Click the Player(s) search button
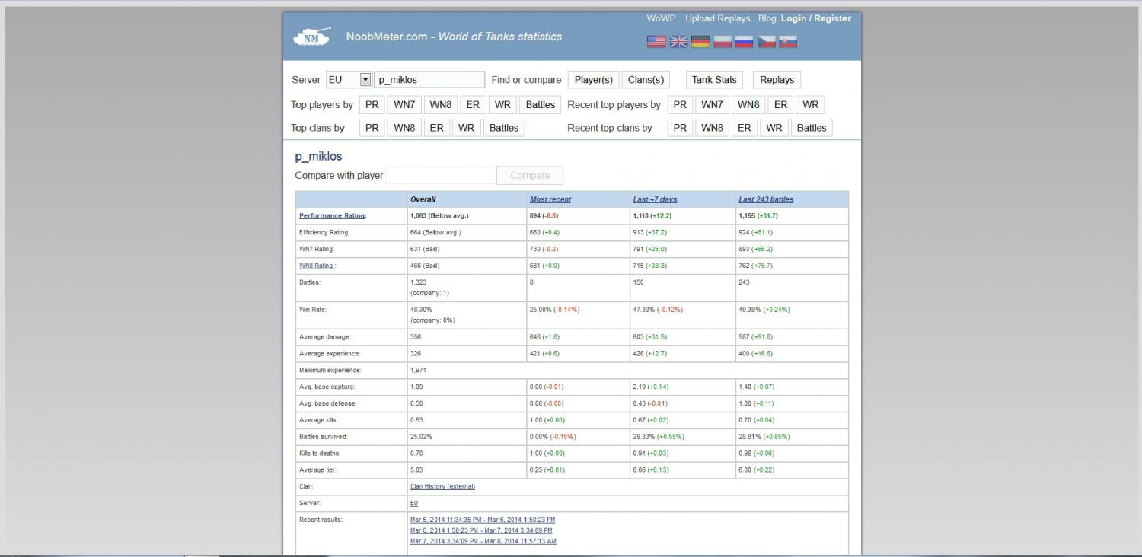Viewport: 1142px width, 557px height. click(x=593, y=80)
